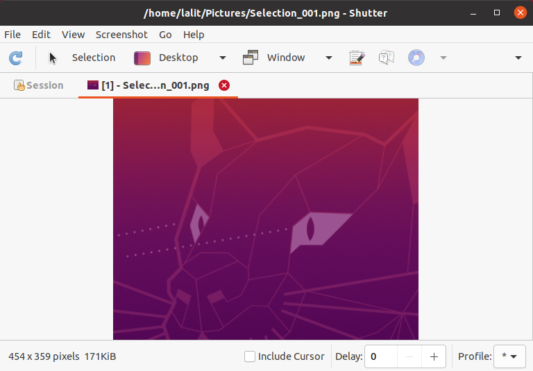Click the Redo last screenshot icon
The image size is (533, 371).
pyautogui.click(x=16, y=58)
